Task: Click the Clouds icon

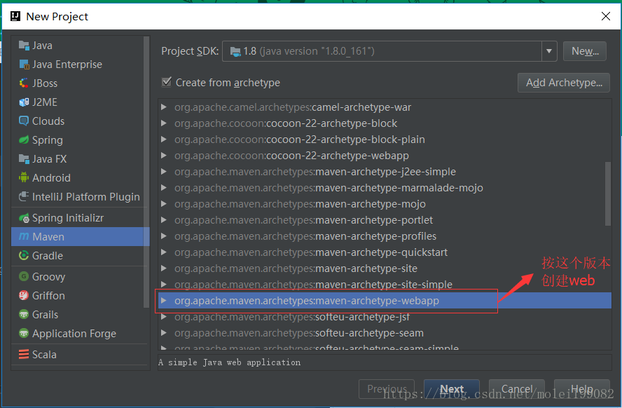Action: (24, 121)
